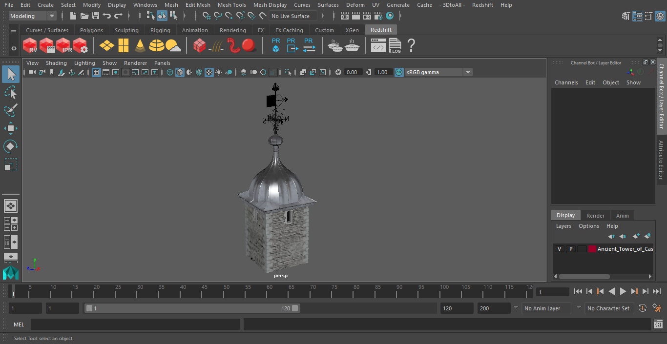Toggle playback P of Ancient_Tower layer
This screenshot has height=344, width=667.
pyautogui.click(x=570, y=249)
